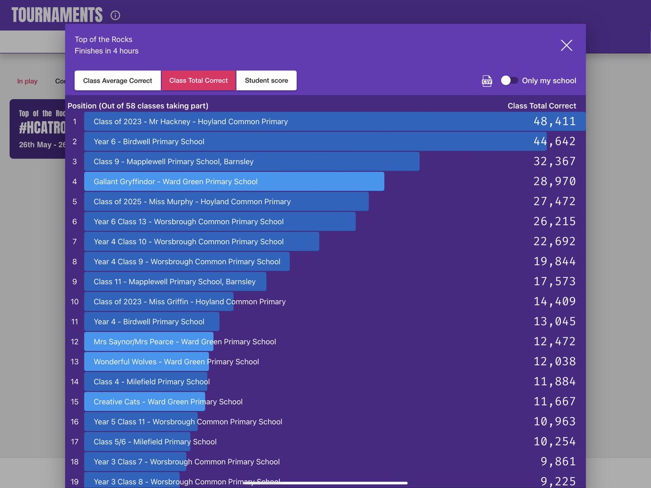Click the 32,367 score value

coord(554,162)
